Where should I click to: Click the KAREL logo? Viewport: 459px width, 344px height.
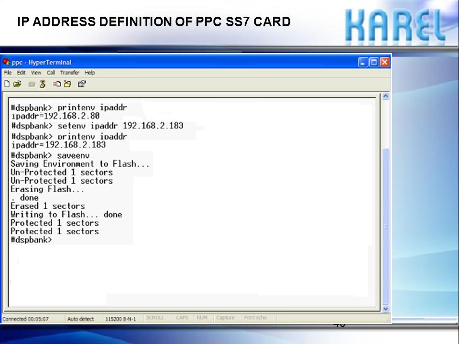coord(395,26)
